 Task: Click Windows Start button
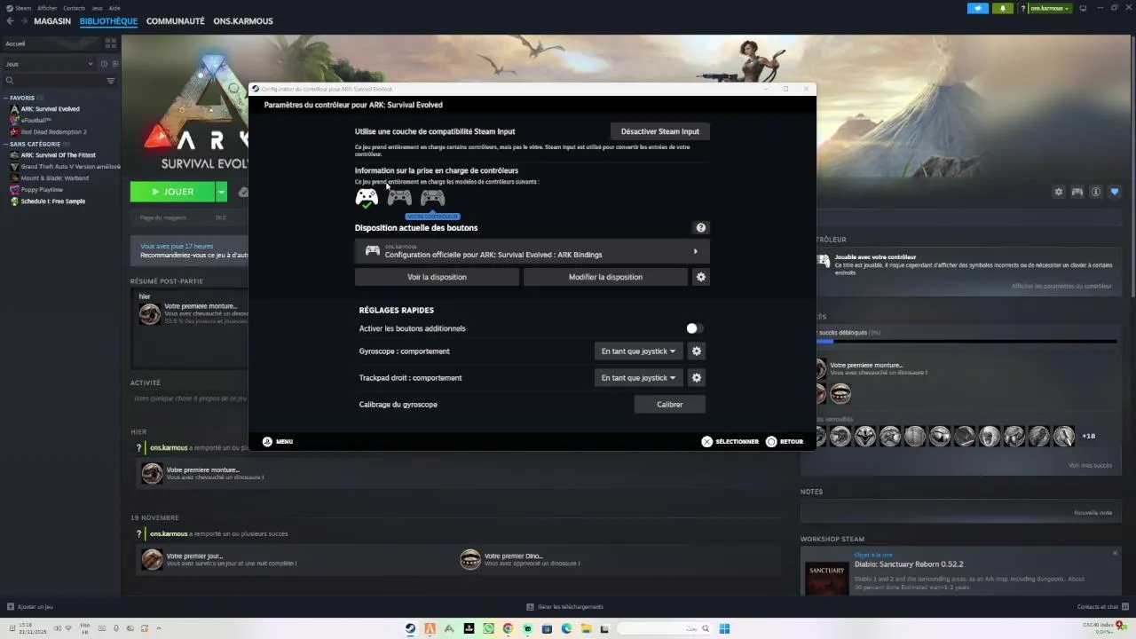tap(724, 628)
